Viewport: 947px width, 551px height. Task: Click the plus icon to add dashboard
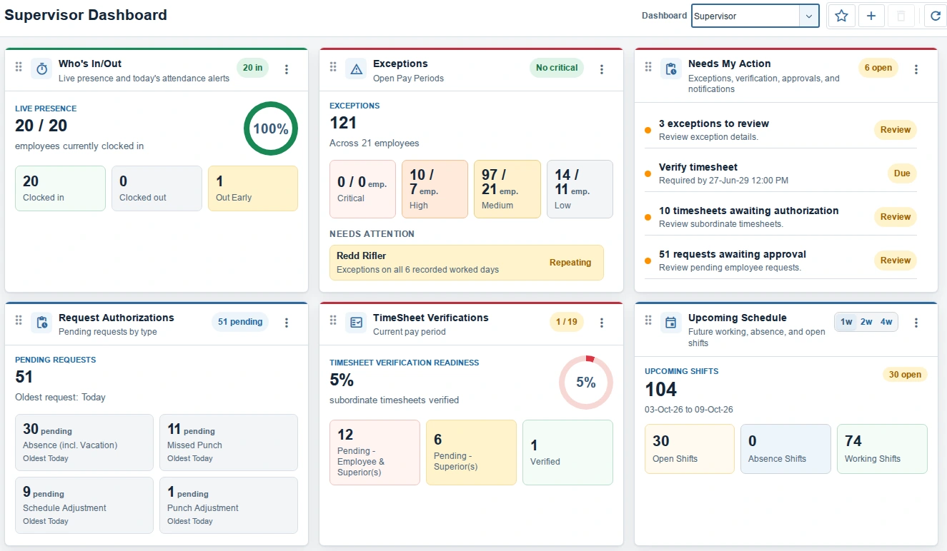click(871, 16)
